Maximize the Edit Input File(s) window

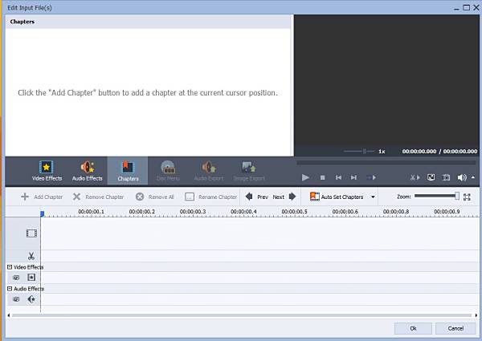[466, 7]
